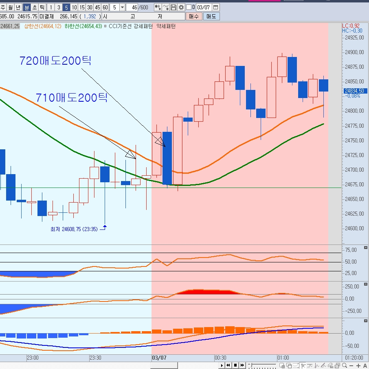The width and height of the screenshot is (369, 369).
Task: Toggle the 틱 (tick) period button
Action: click(42, 7)
